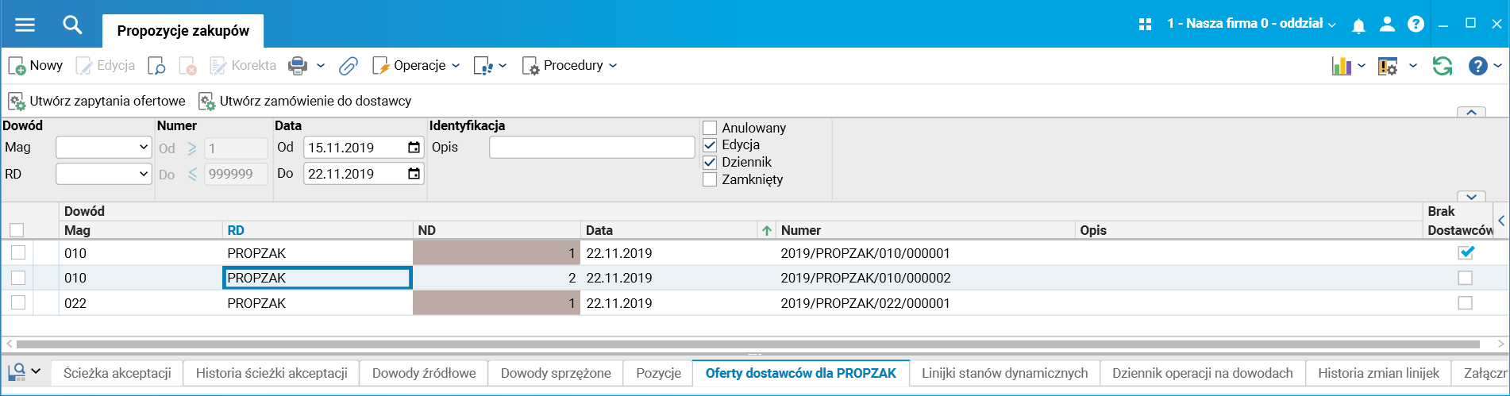Open the hamburger main menu

tap(25, 25)
